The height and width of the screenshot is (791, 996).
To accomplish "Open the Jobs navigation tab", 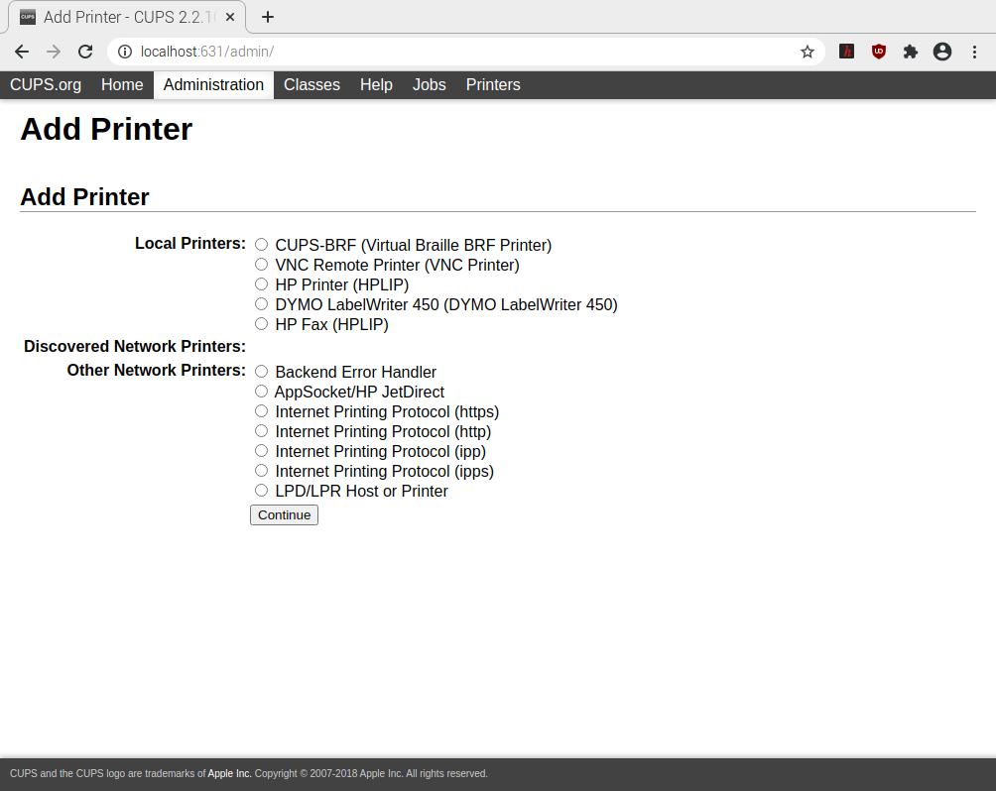I will pyautogui.click(x=429, y=85).
